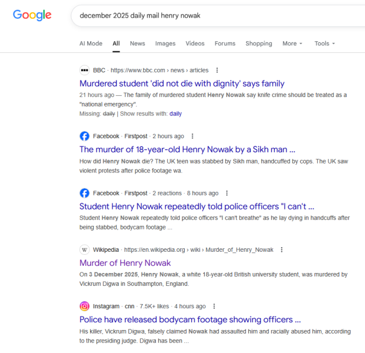Click the BBC URL breadcrumb text

[x=160, y=70]
